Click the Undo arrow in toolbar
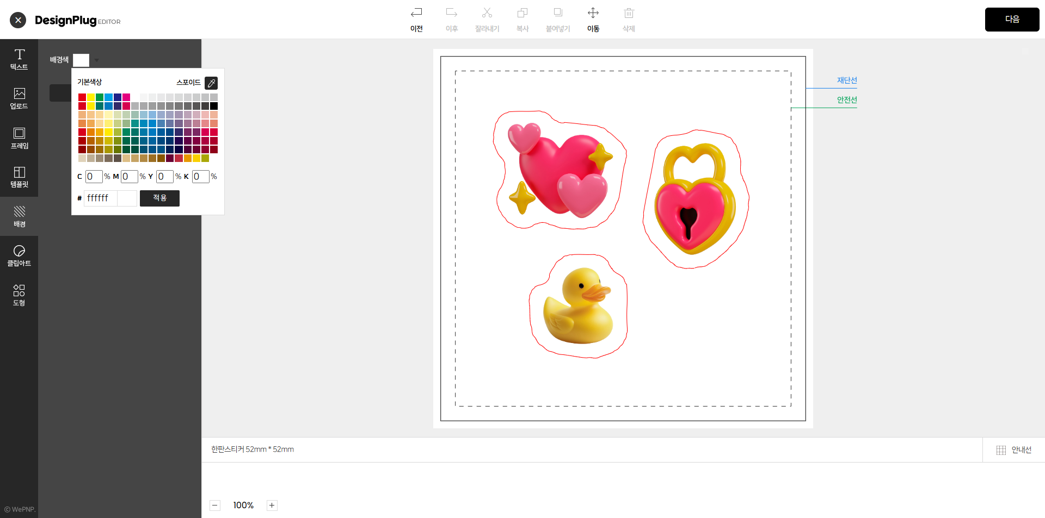Image resolution: width=1045 pixels, height=518 pixels. 416,19
